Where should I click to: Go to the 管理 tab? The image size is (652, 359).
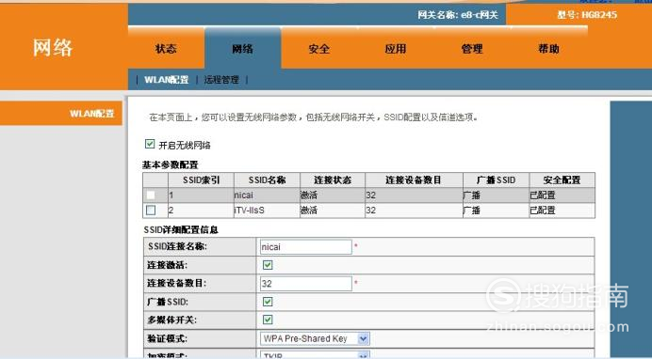(x=472, y=49)
